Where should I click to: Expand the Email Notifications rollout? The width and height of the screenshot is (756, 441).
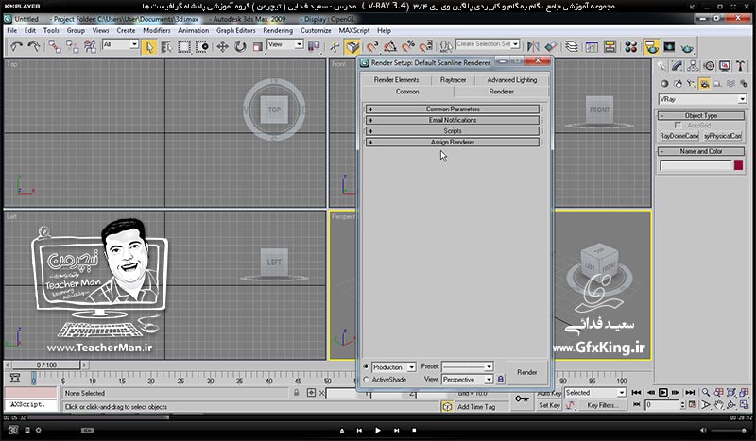(x=453, y=120)
